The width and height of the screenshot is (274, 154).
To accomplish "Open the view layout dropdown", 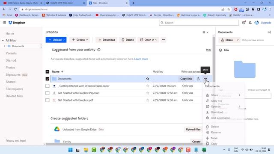I will click(205, 32).
